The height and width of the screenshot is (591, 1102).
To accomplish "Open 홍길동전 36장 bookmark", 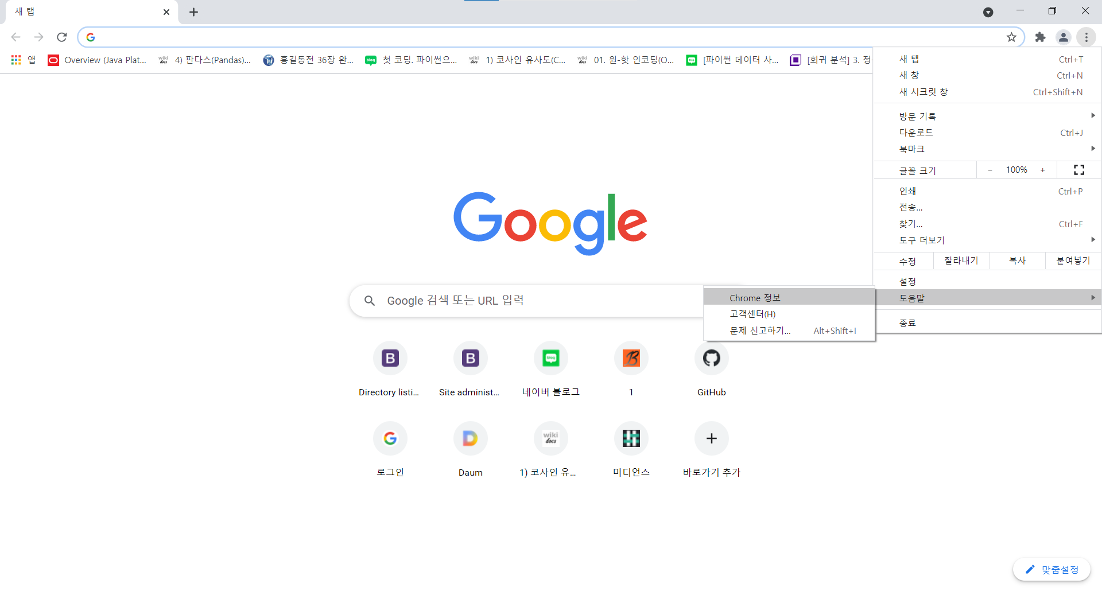I will click(x=308, y=60).
